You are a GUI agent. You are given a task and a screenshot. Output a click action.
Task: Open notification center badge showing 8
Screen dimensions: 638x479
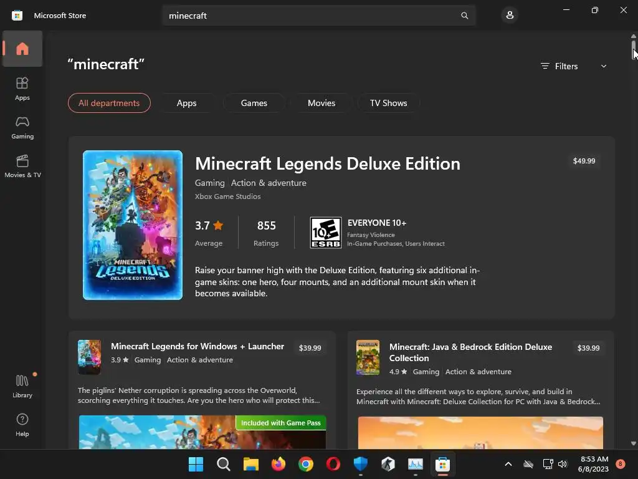tap(621, 464)
